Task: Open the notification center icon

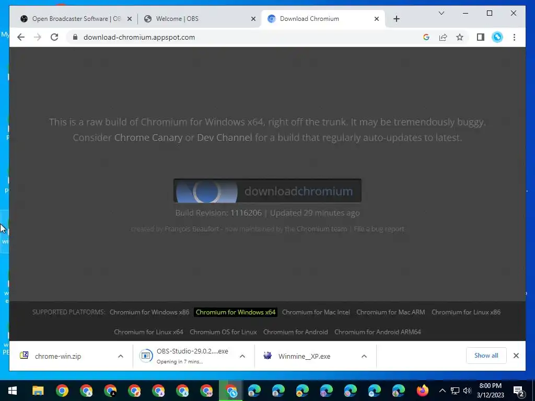Action: 519,391
